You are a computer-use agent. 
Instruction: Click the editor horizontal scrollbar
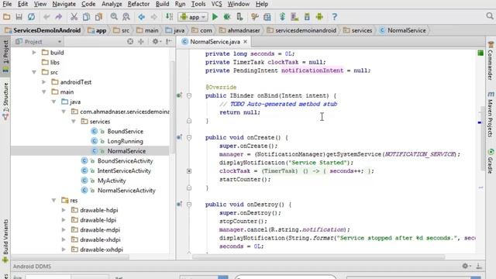319,257
